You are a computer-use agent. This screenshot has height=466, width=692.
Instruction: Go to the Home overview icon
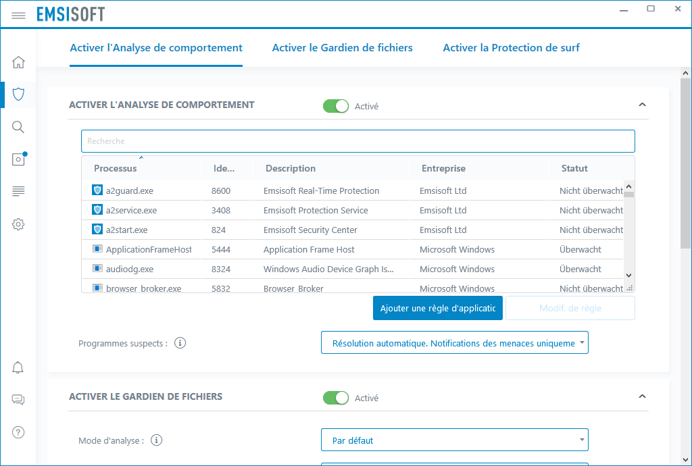[x=18, y=62]
